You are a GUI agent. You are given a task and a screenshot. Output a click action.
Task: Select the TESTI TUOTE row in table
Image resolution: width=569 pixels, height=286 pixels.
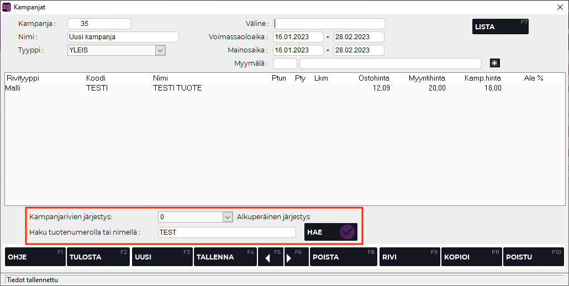177,88
